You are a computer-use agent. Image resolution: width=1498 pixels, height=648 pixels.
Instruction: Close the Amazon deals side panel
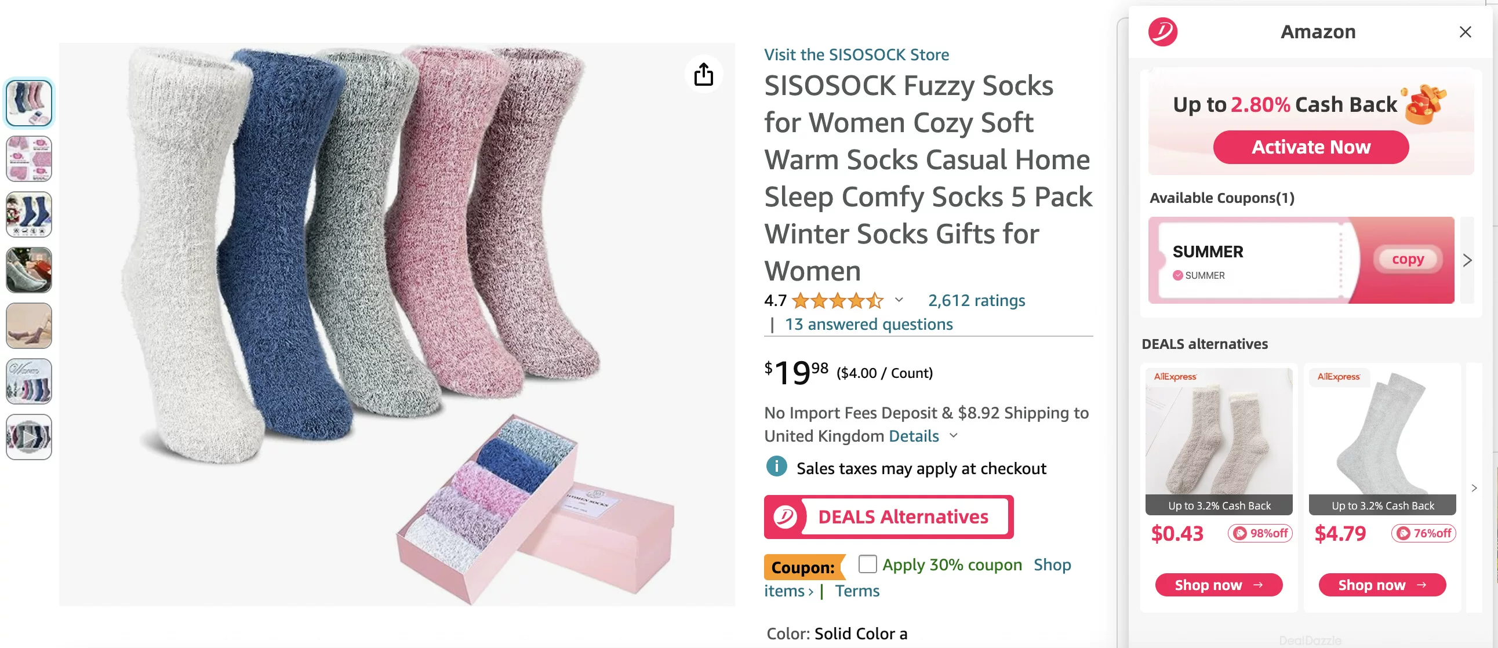(1465, 32)
